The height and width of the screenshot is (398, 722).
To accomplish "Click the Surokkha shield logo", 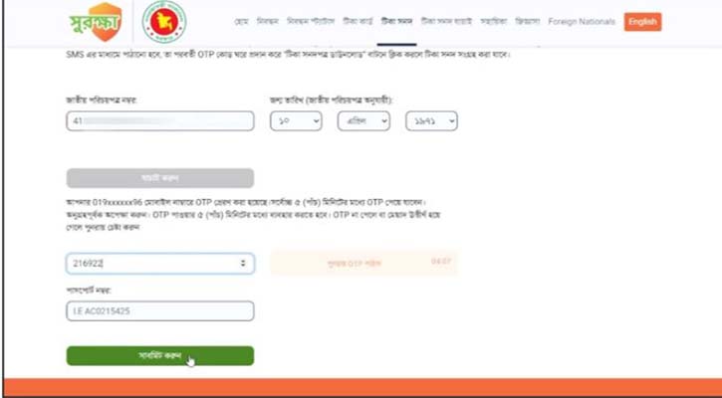I will (98, 22).
